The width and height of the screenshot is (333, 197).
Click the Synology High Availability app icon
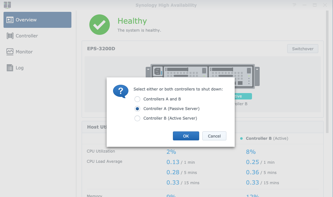tap(7, 5)
